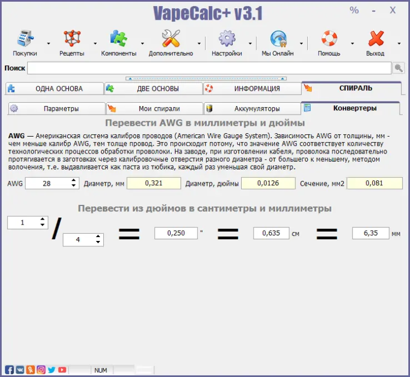Click the search magnifier button
This screenshot has width=410, height=377.
tap(399, 68)
